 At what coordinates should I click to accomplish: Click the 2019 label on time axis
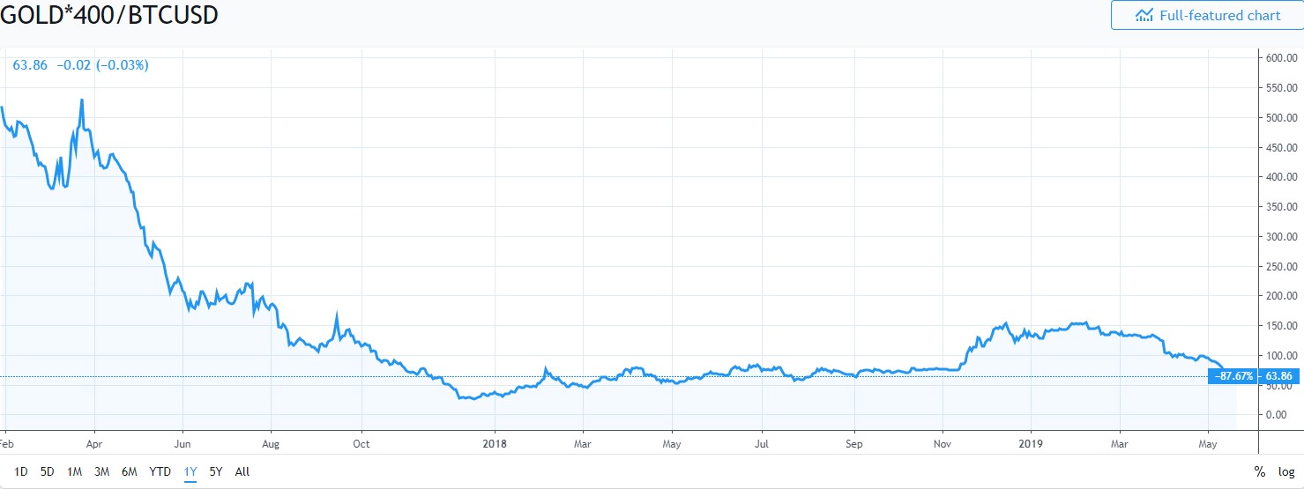pyautogui.click(x=1032, y=445)
